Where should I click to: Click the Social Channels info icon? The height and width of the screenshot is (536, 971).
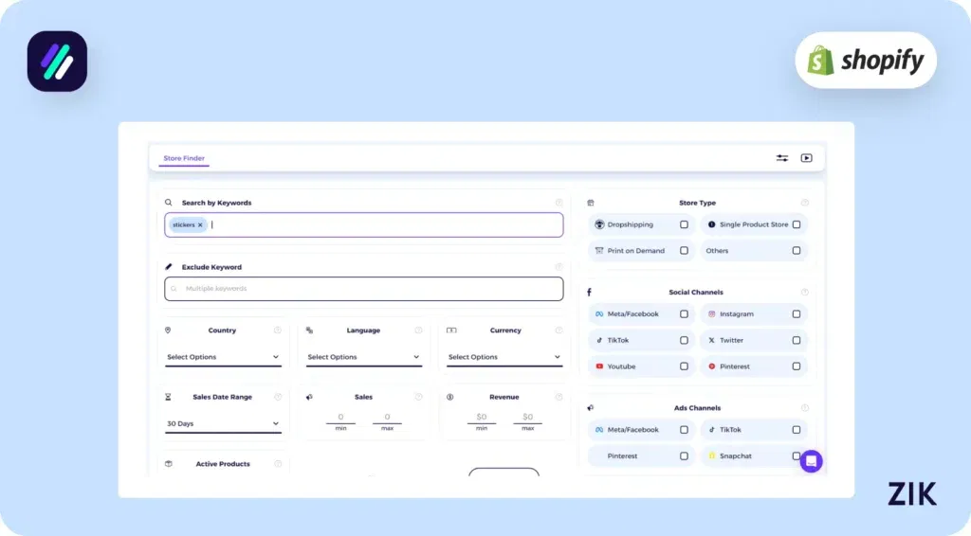805,293
